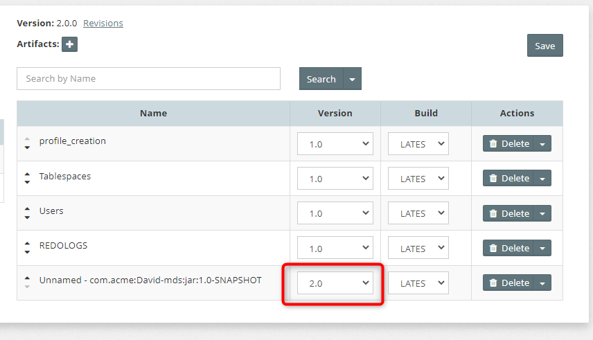Expand Delete options arrow for REDOLOGS
This screenshot has width=593, height=340.
tap(542, 248)
